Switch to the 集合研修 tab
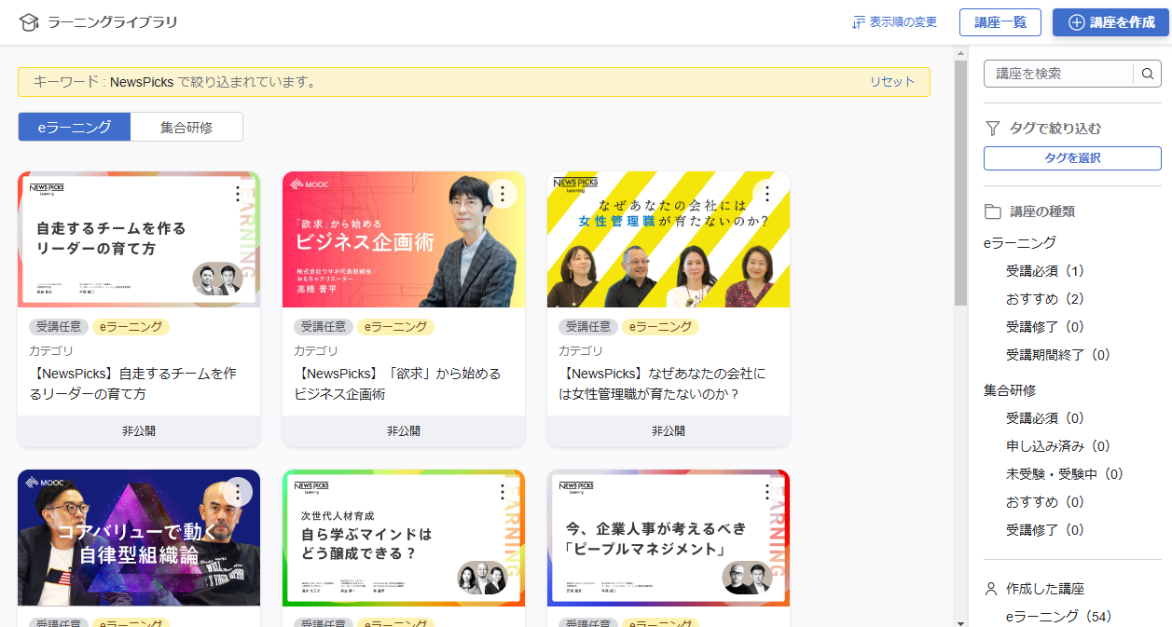The image size is (1172, 627). click(x=186, y=128)
